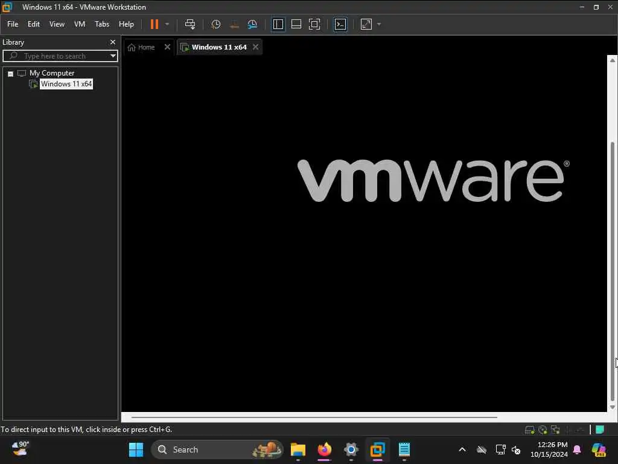Image resolution: width=618 pixels, height=464 pixels.
Task: Toggle the thumbnail bar view
Action: pos(296,24)
